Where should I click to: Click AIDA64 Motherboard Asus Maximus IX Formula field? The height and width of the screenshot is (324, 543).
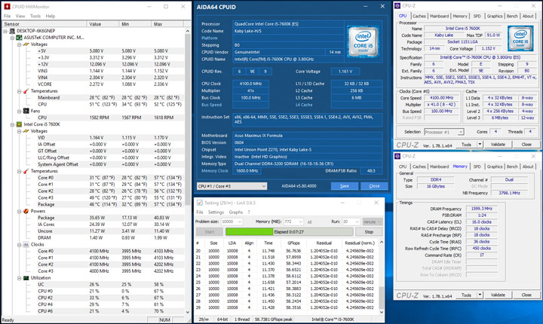[307, 136]
